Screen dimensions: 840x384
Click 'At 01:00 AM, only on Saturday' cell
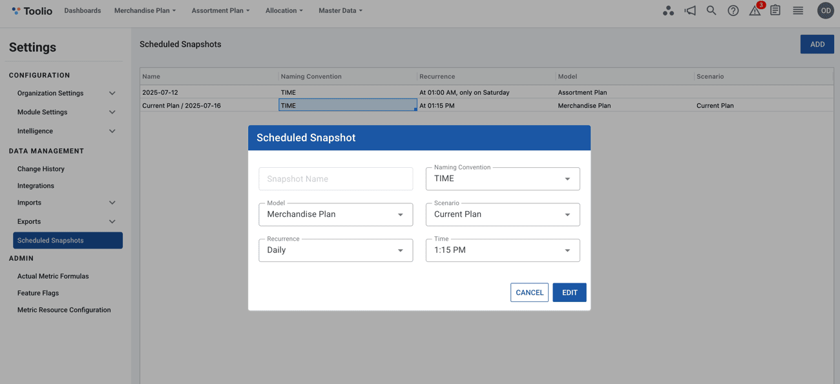tap(487, 92)
